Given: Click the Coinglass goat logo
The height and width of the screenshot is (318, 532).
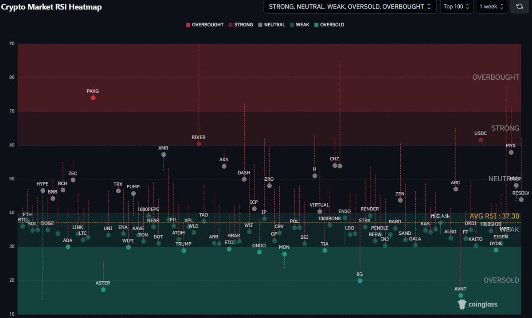Looking at the screenshot, I should [x=462, y=304].
